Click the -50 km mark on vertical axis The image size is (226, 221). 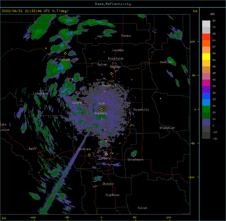click(x=192, y=143)
